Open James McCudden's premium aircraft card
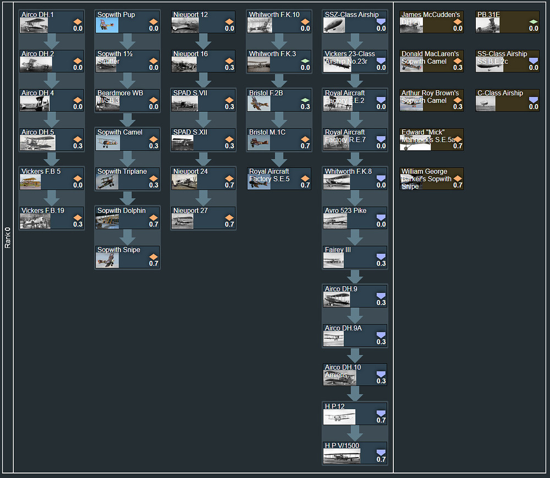Screen dimensions: 550x478 (431, 21)
